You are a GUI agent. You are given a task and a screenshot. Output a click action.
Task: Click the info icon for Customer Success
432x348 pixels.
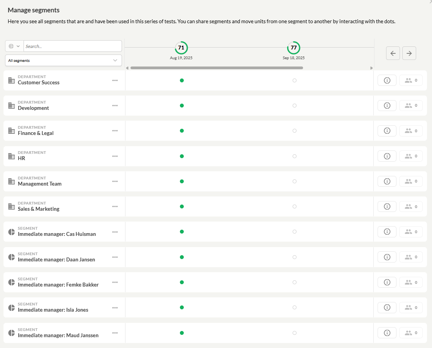pyautogui.click(x=387, y=80)
